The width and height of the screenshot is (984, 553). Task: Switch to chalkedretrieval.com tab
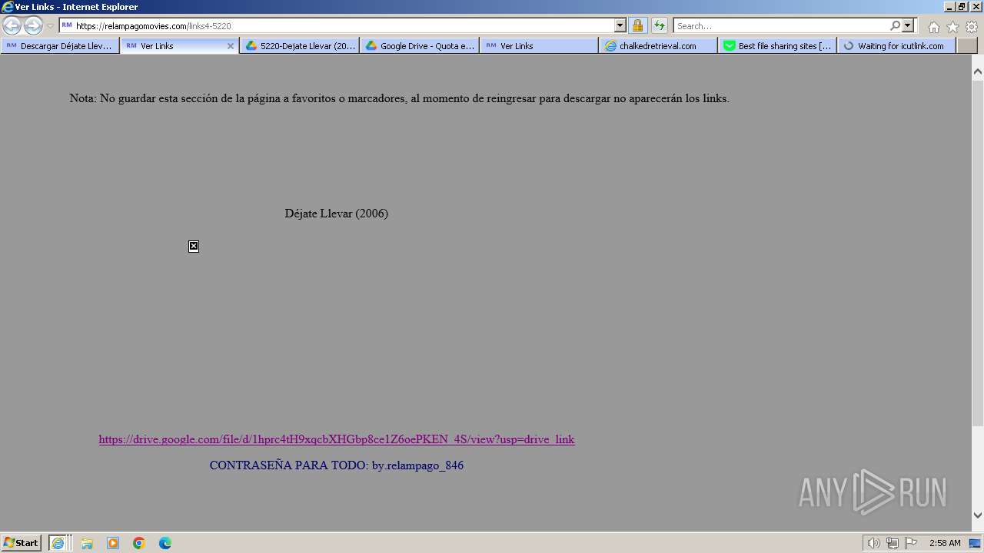pos(659,46)
